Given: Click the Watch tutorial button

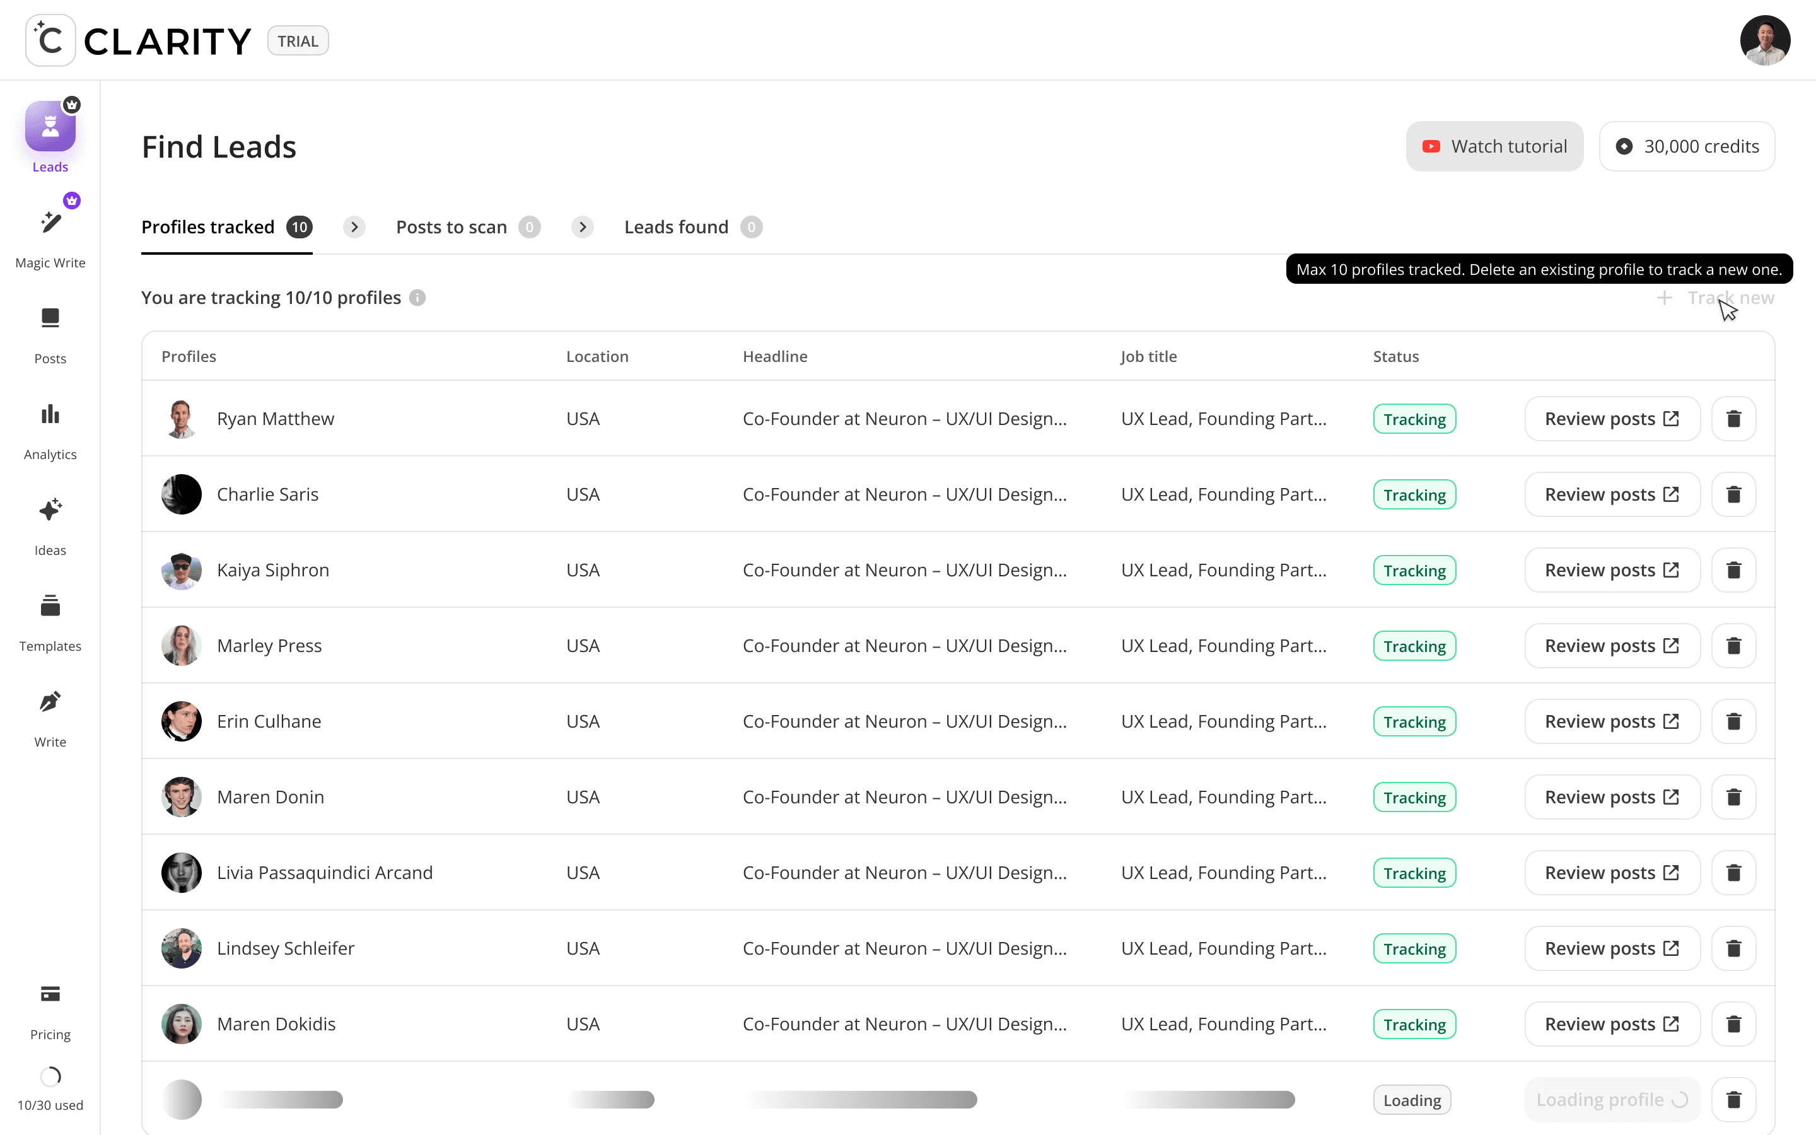Looking at the screenshot, I should click(1494, 146).
